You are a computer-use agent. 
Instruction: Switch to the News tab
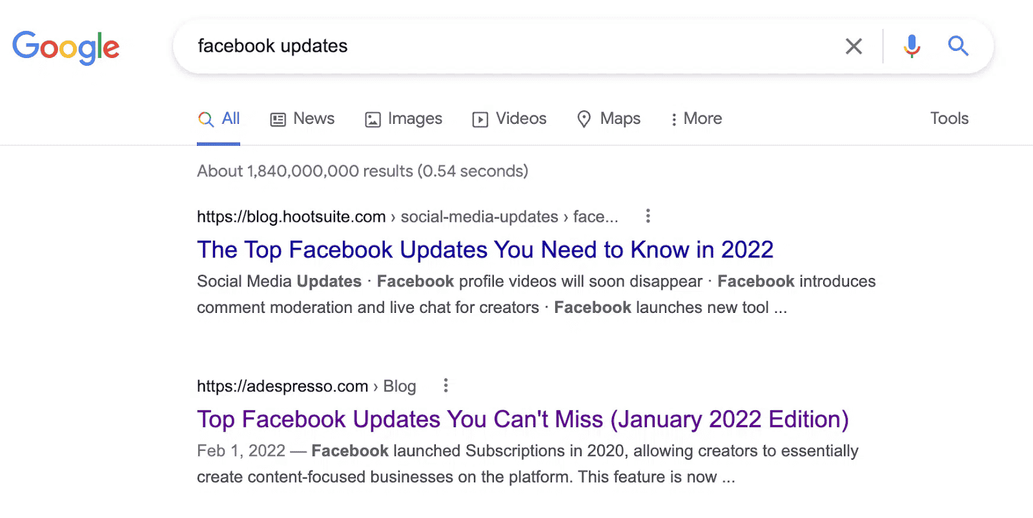coord(302,119)
